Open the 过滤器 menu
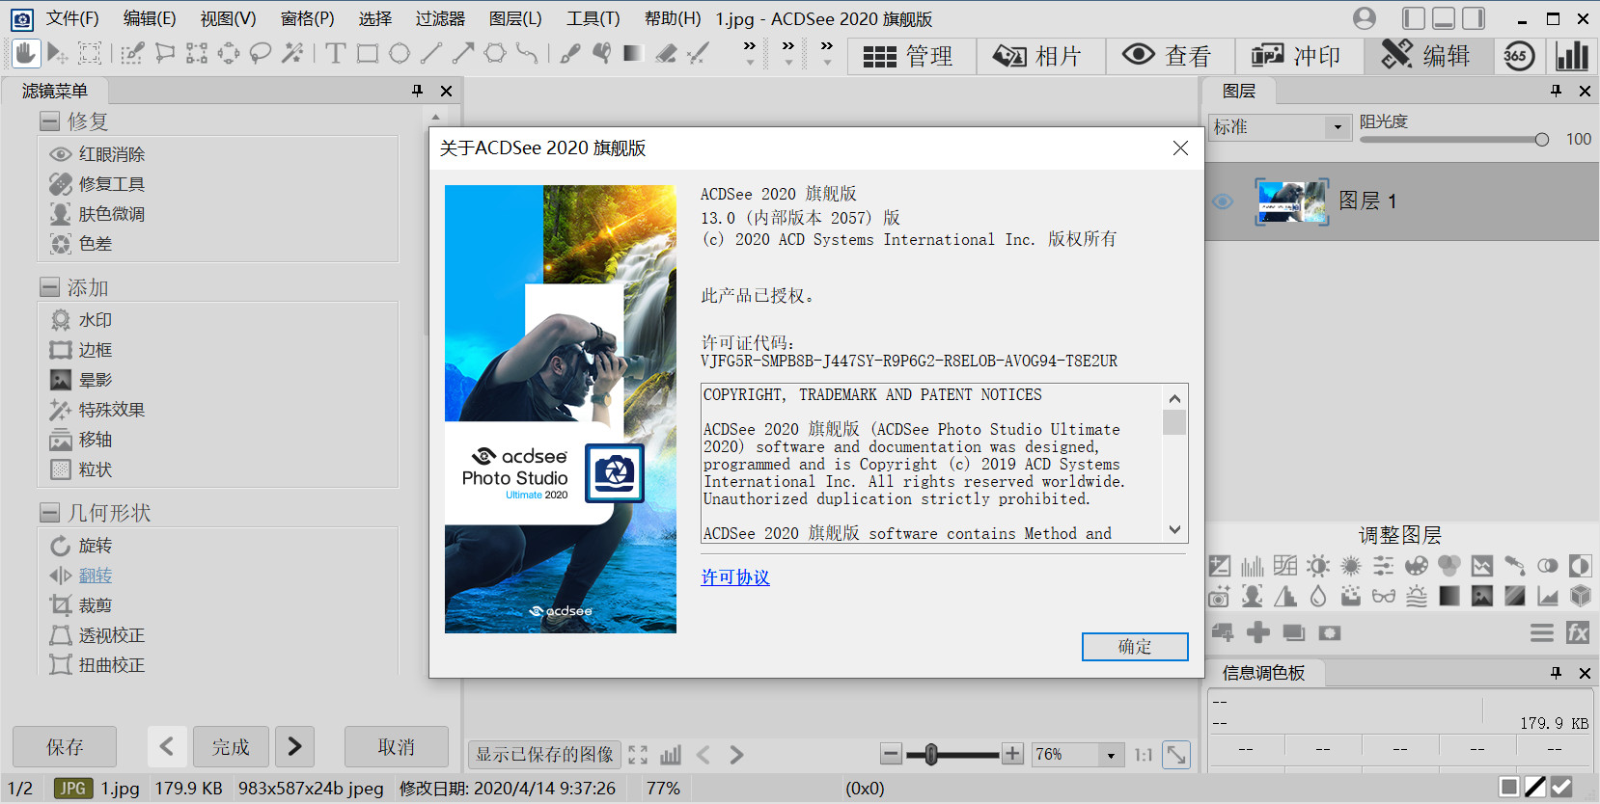1600x804 pixels. tap(440, 18)
